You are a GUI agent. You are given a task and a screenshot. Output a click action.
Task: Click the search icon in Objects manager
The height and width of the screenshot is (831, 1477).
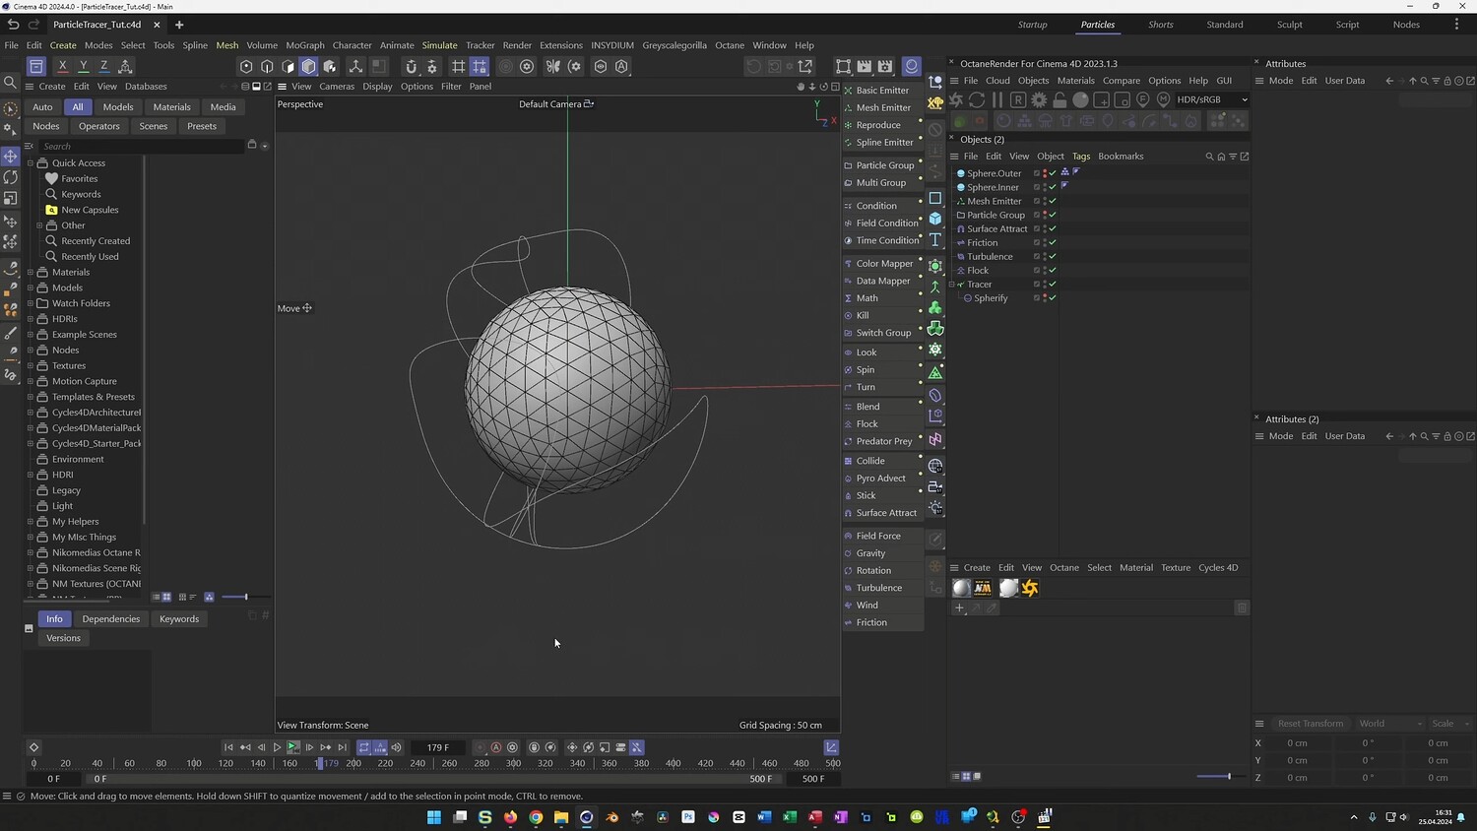(1209, 157)
